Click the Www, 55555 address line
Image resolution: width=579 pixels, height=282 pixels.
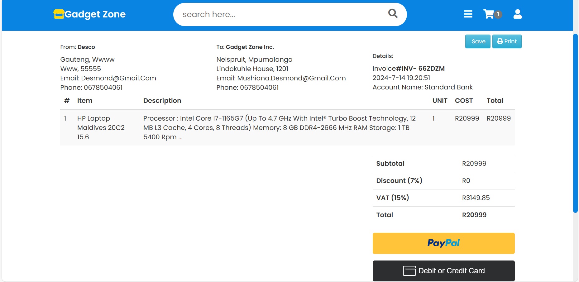point(80,69)
